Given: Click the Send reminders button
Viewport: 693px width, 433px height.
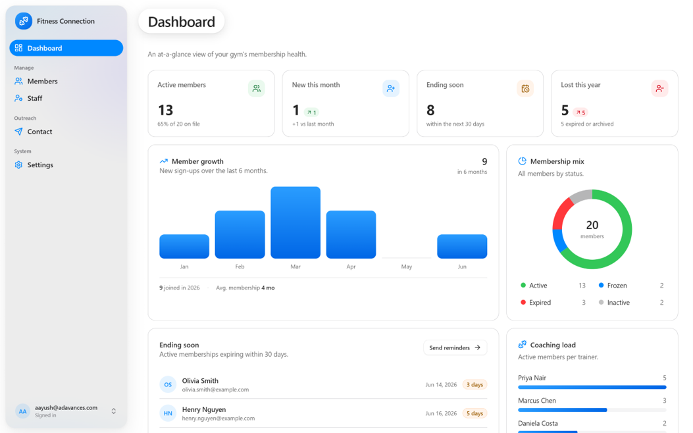Looking at the screenshot, I should click(x=455, y=347).
